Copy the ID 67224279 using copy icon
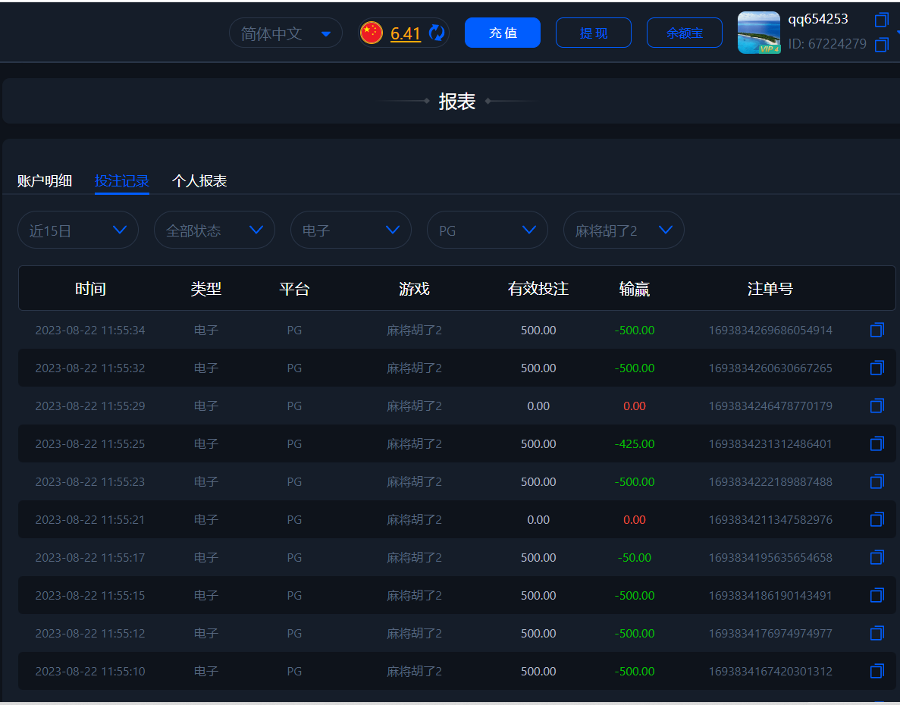The height and width of the screenshot is (705, 900). (881, 45)
